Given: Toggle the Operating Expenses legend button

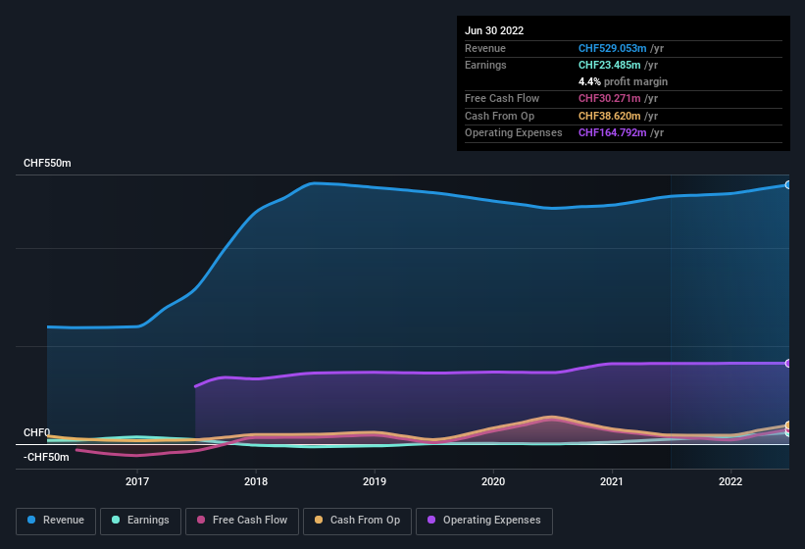Looking at the screenshot, I should tap(484, 521).
